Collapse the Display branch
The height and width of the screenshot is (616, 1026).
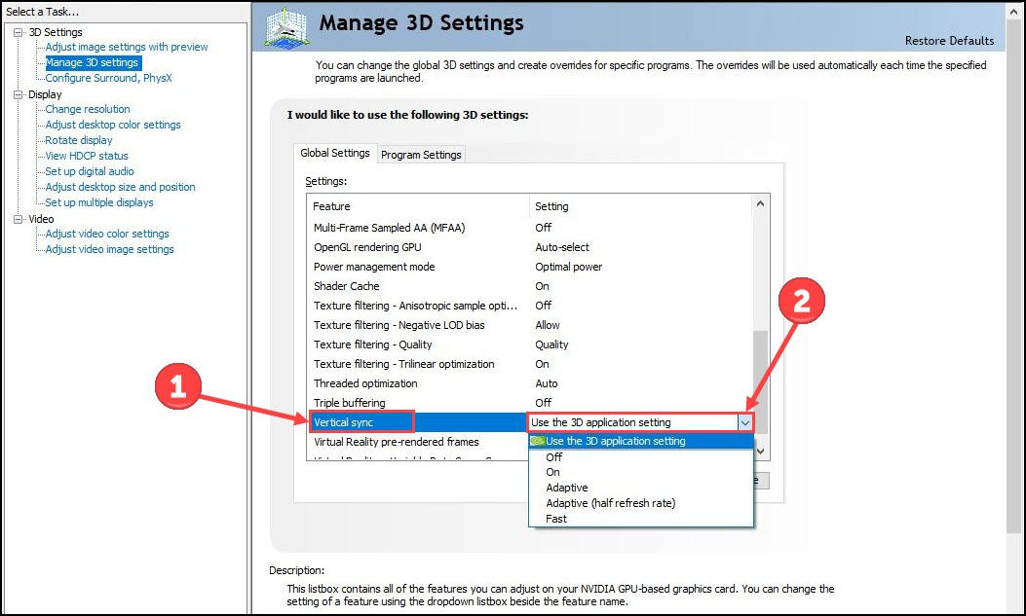[x=18, y=93]
